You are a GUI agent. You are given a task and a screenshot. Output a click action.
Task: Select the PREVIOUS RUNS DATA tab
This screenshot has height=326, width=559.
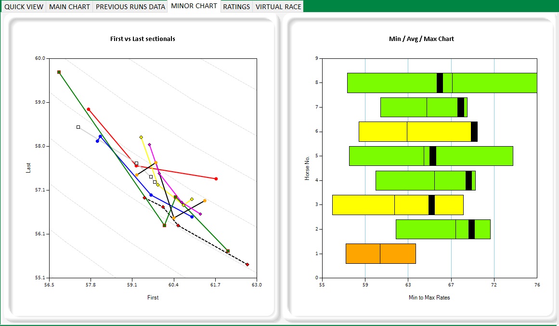[x=130, y=7]
